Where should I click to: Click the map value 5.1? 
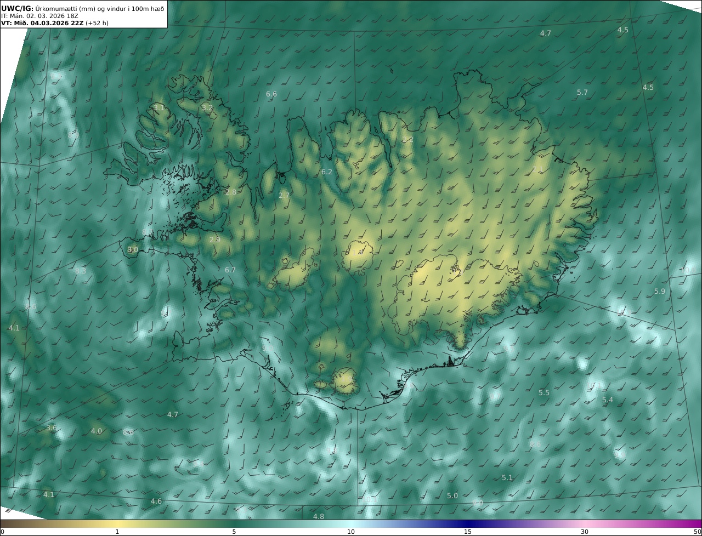[507, 478]
